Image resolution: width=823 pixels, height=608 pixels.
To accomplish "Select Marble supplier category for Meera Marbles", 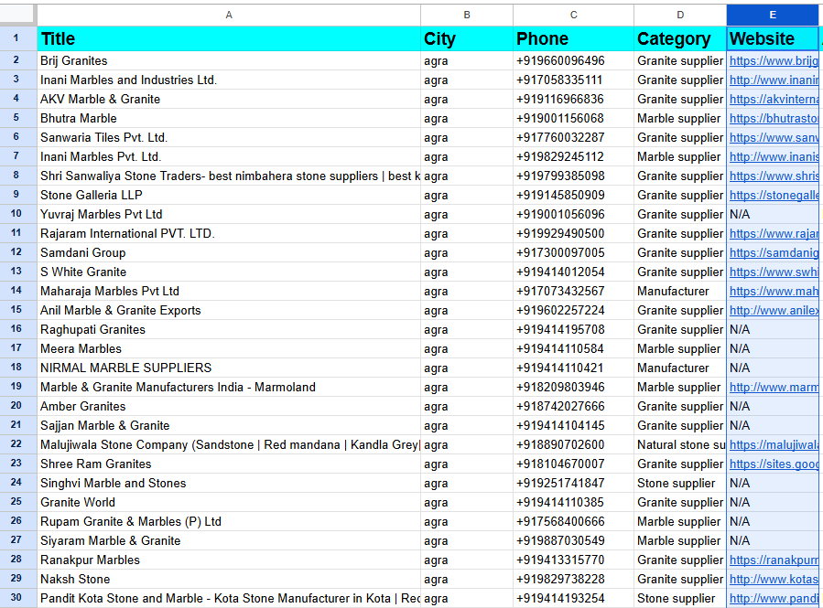I will [x=680, y=348].
